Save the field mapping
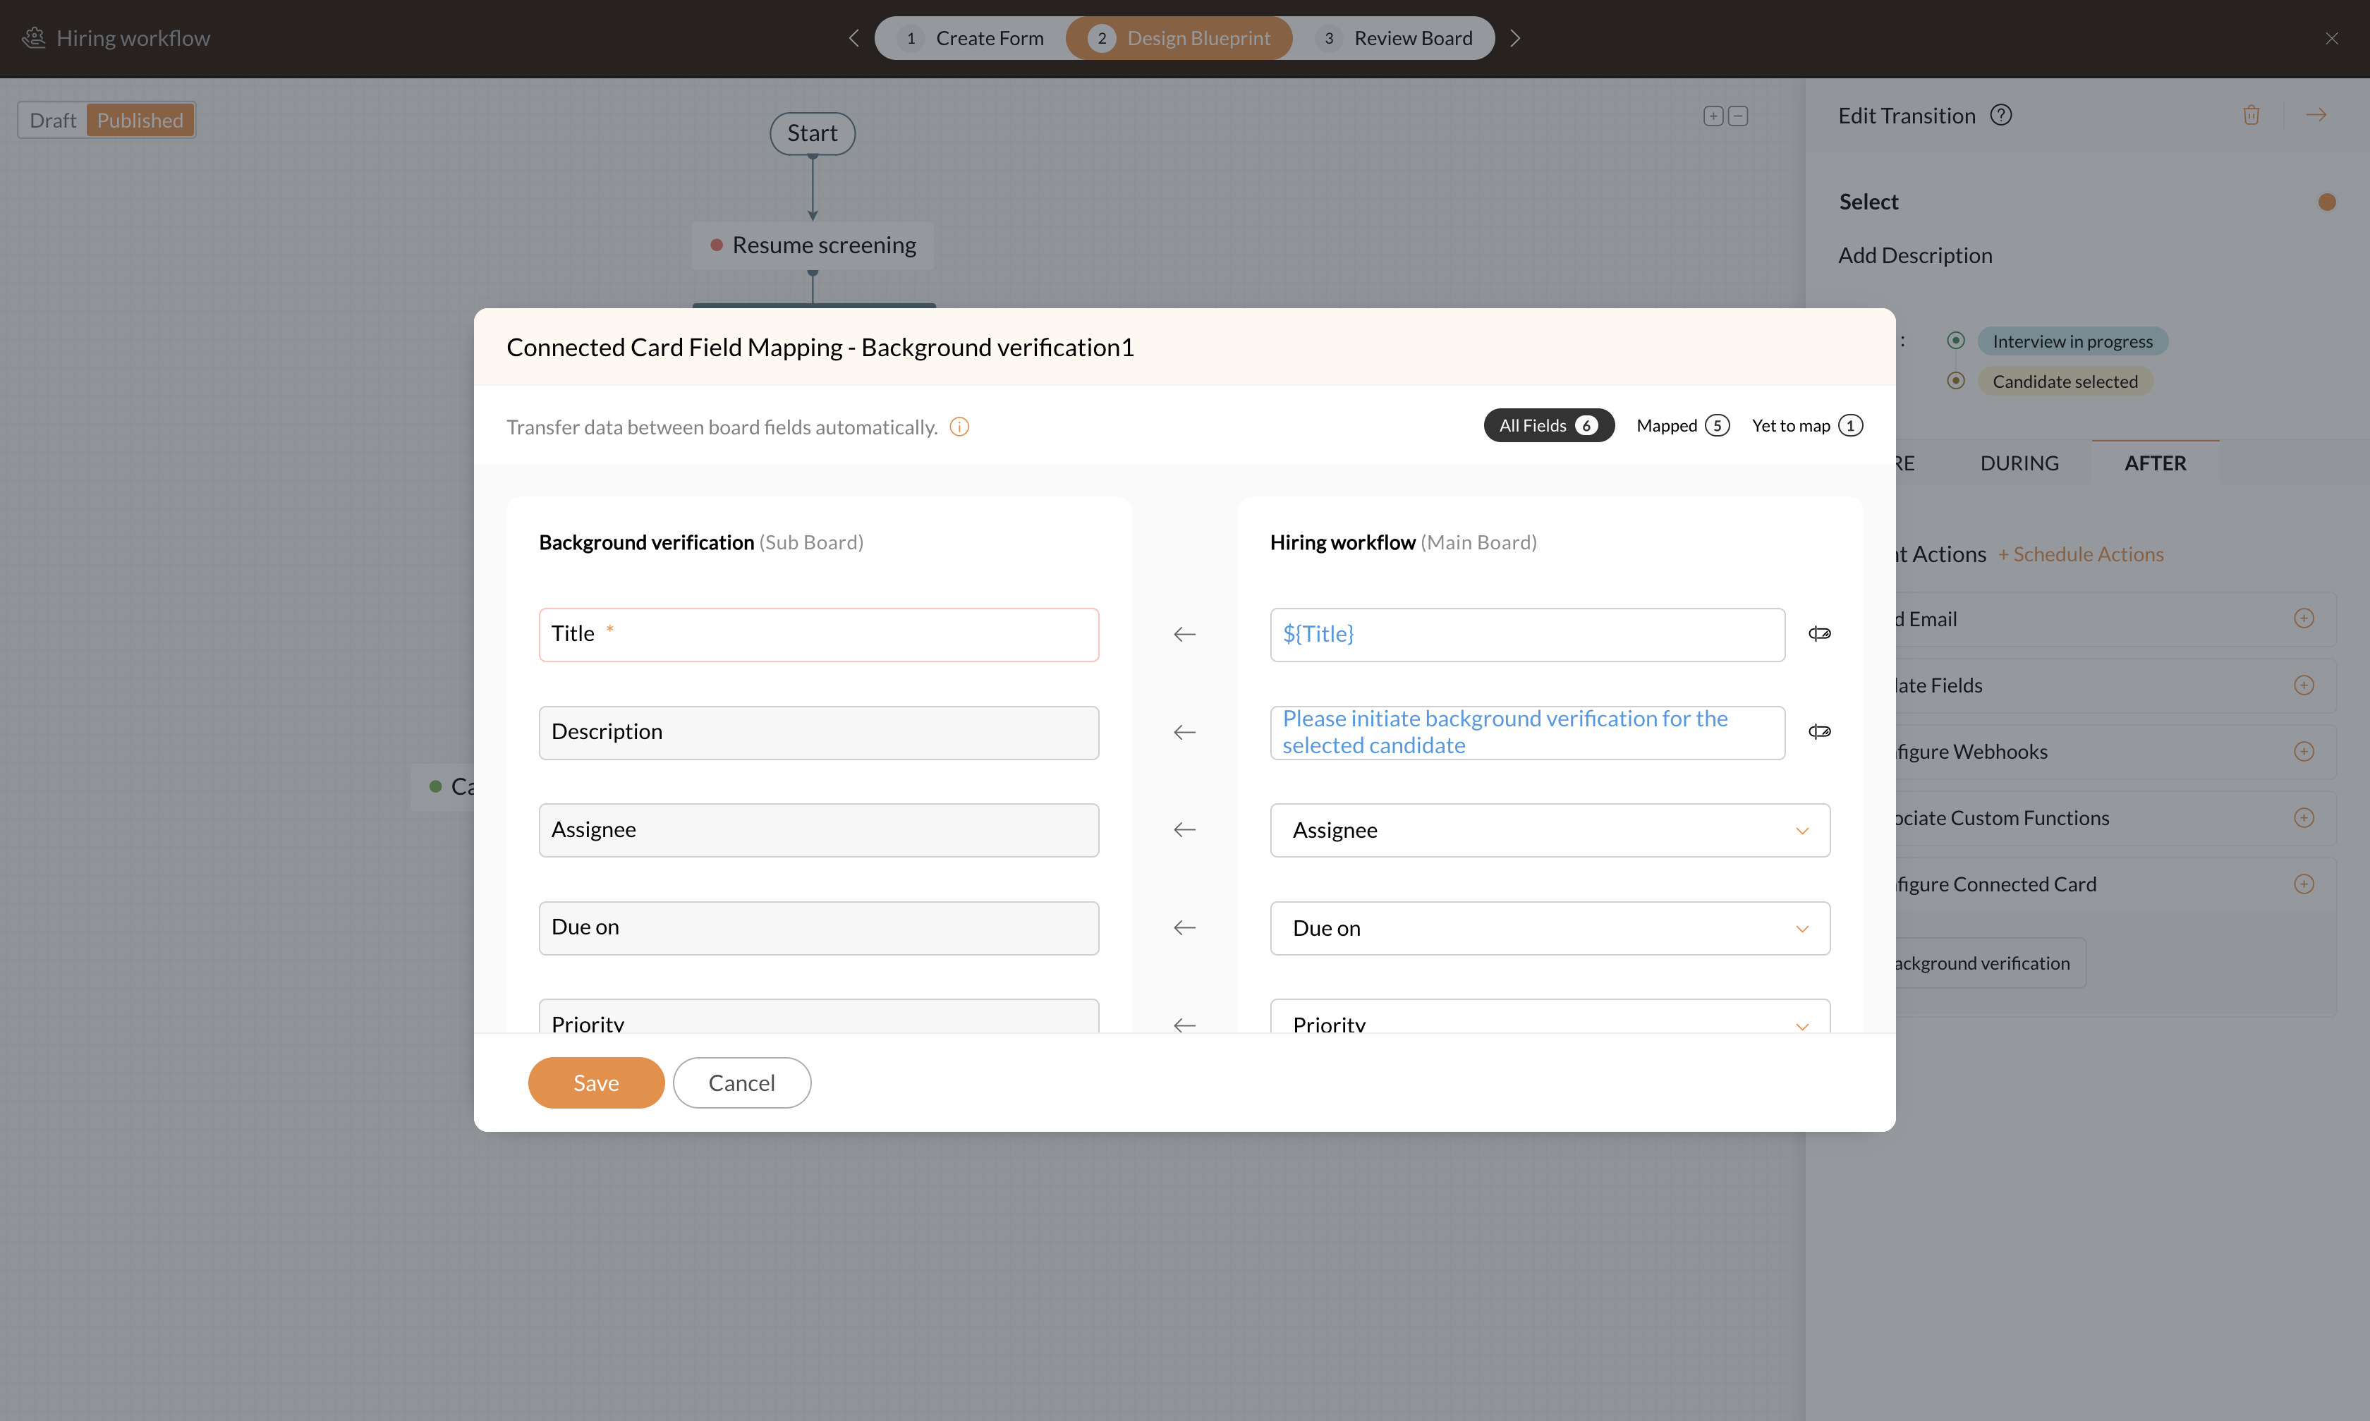Image resolution: width=2370 pixels, height=1421 pixels. tap(595, 1083)
